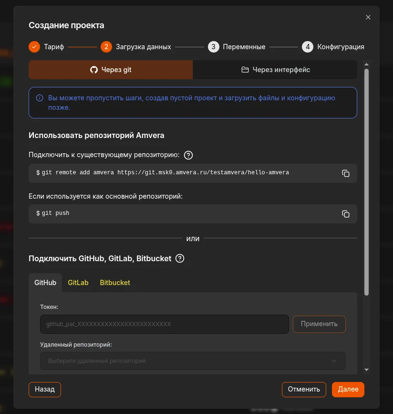Close the project creation dialog

pos(368,17)
